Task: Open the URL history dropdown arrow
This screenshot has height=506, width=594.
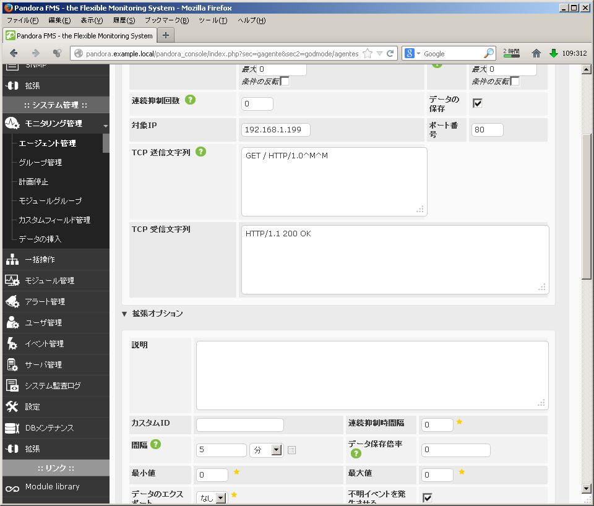Action: coord(379,53)
